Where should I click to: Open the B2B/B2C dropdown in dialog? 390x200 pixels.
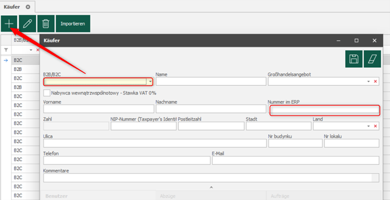[x=150, y=81]
